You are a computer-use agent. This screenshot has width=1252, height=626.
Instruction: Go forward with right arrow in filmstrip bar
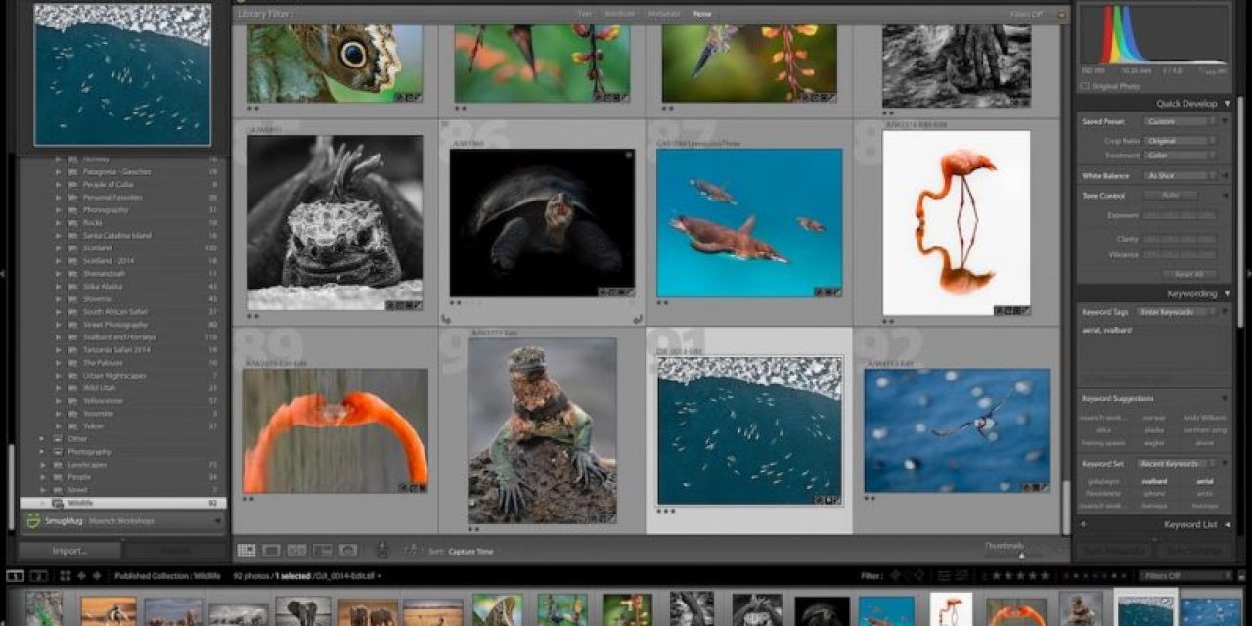[x=95, y=576]
